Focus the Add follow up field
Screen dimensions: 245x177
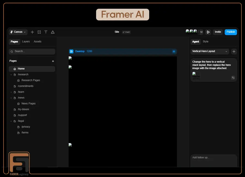pyautogui.click(x=214, y=161)
